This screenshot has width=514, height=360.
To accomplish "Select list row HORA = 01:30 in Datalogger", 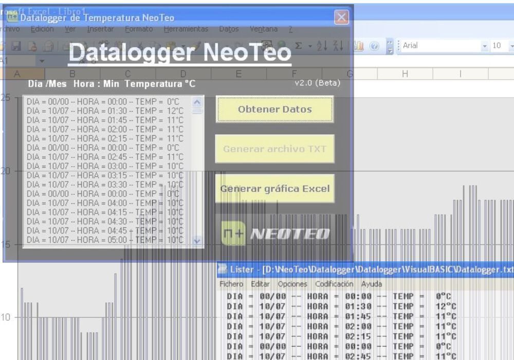I will [105, 111].
